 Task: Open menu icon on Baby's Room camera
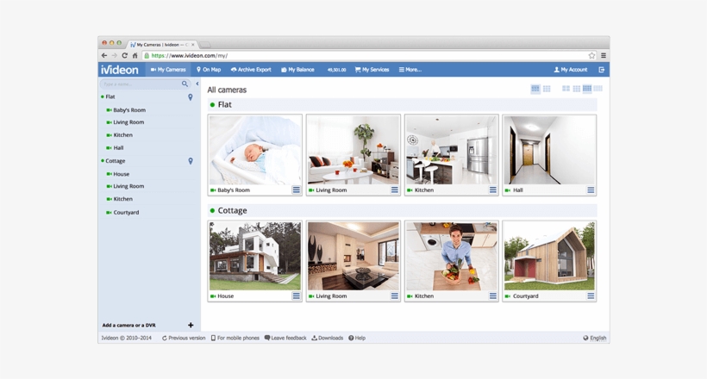(296, 190)
